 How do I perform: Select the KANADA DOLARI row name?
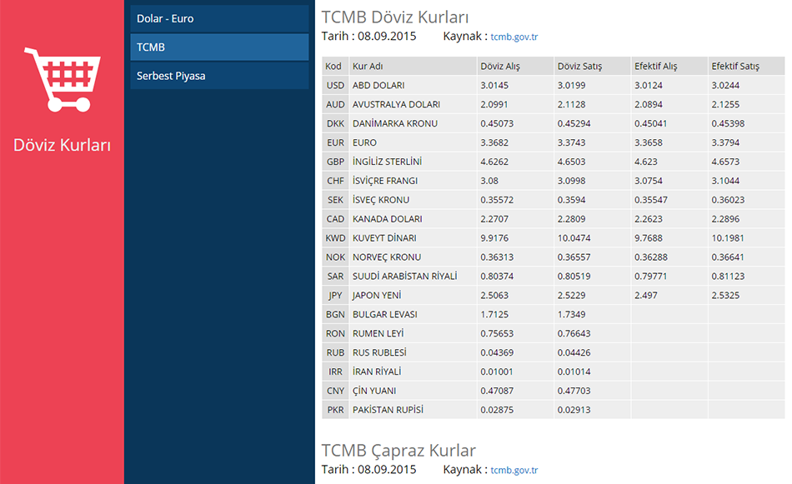[x=388, y=219]
